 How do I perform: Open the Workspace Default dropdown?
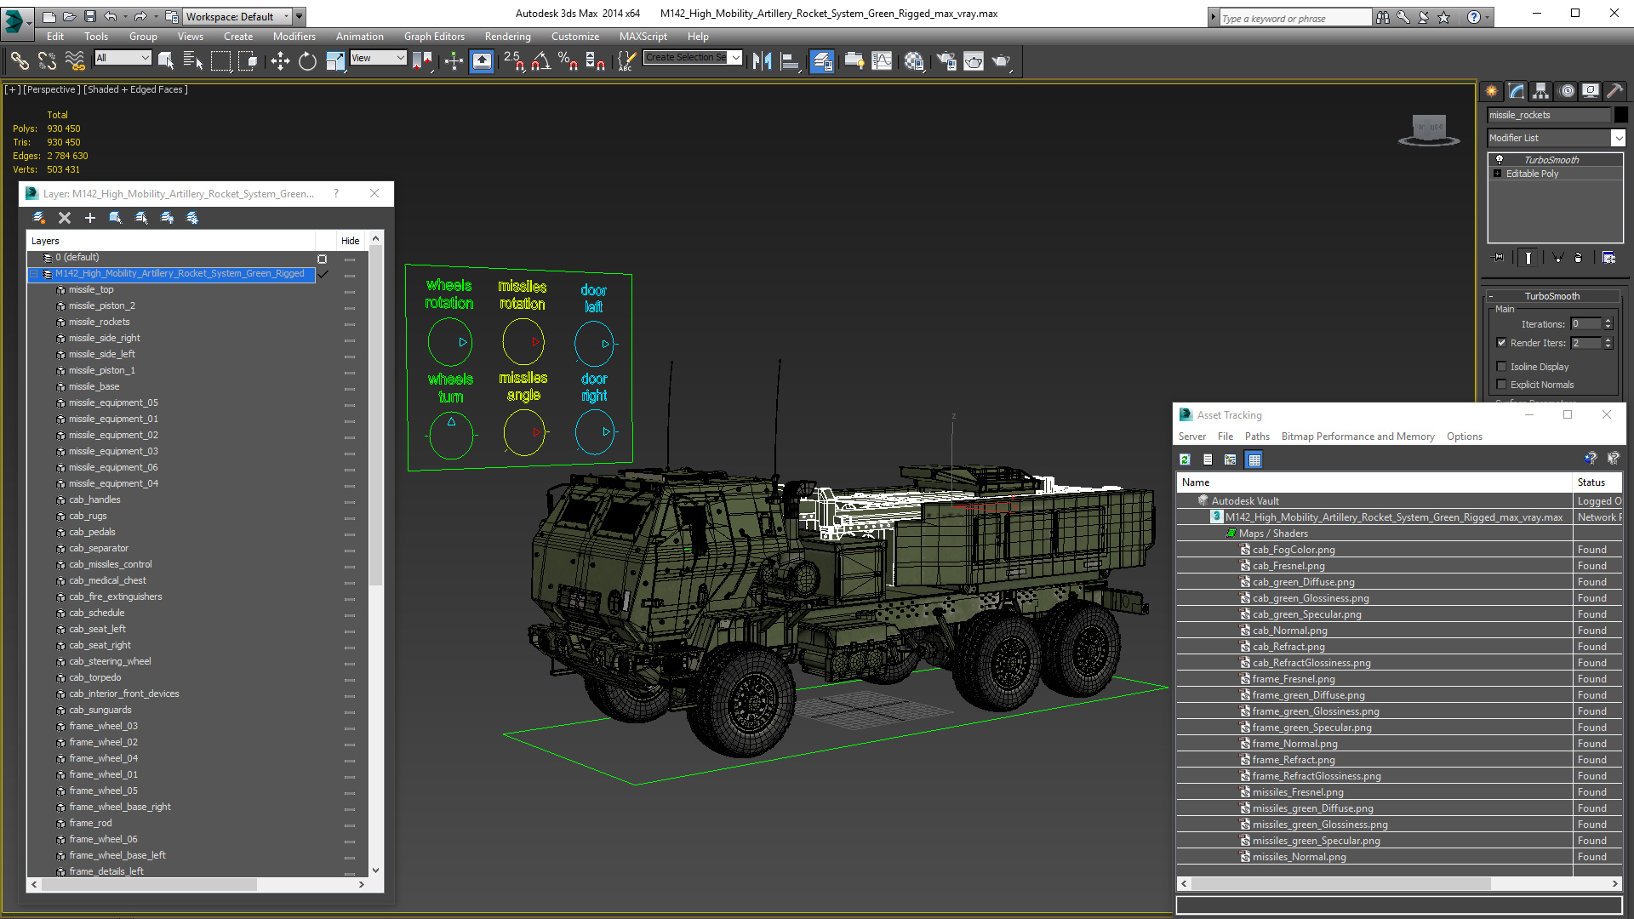tap(238, 16)
